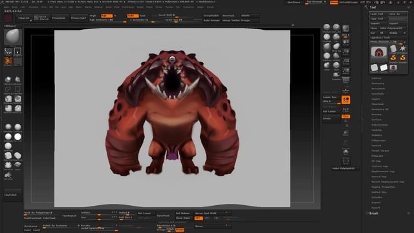Toggle the Rgb paint mode
This screenshot has height=233, width=414.
[x=106, y=16]
